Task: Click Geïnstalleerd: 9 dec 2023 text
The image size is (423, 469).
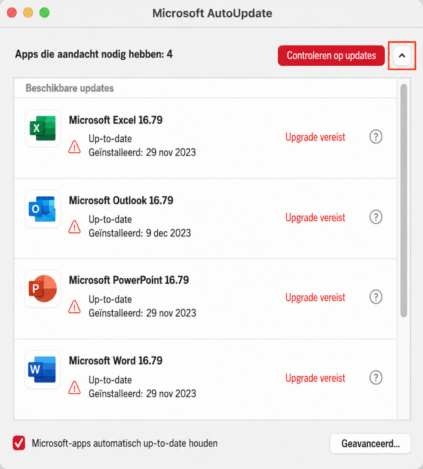Action: pos(140,233)
